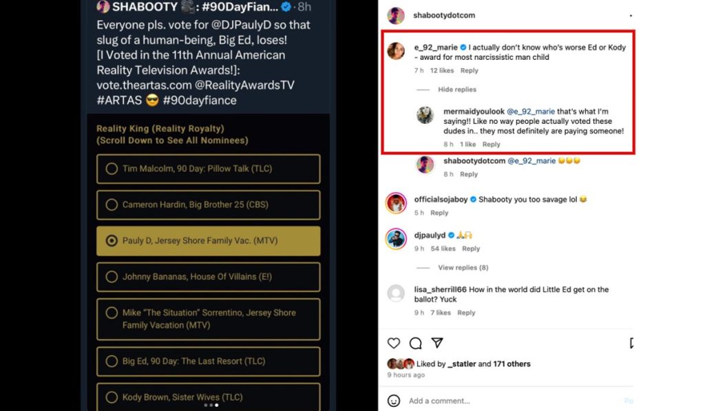This screenshot has width=705, height=411.
Task: Open the emoji picker smiley icon
Action: coord(394,401)
